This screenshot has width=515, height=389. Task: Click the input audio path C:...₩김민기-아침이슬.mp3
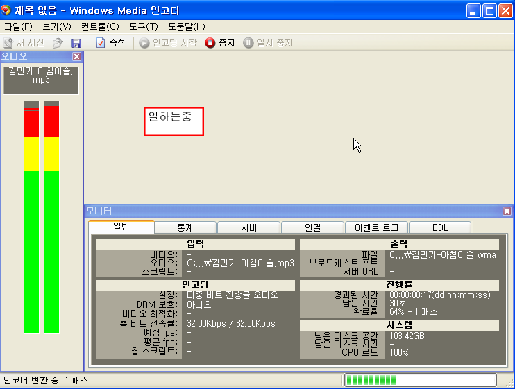(240, 263)
